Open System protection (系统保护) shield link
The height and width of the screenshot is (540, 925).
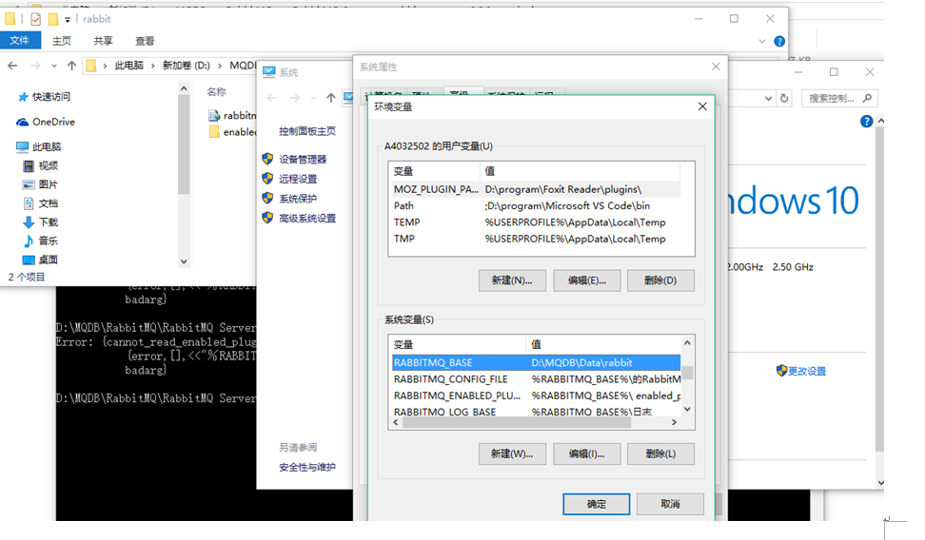coord(289,199)
